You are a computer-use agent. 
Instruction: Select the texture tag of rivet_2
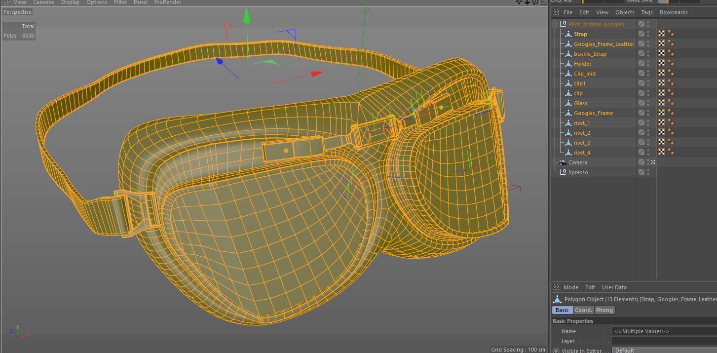coord(661,132)
